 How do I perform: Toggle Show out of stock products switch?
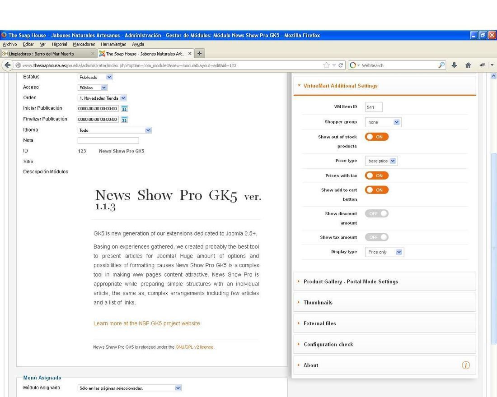(376, 137)
